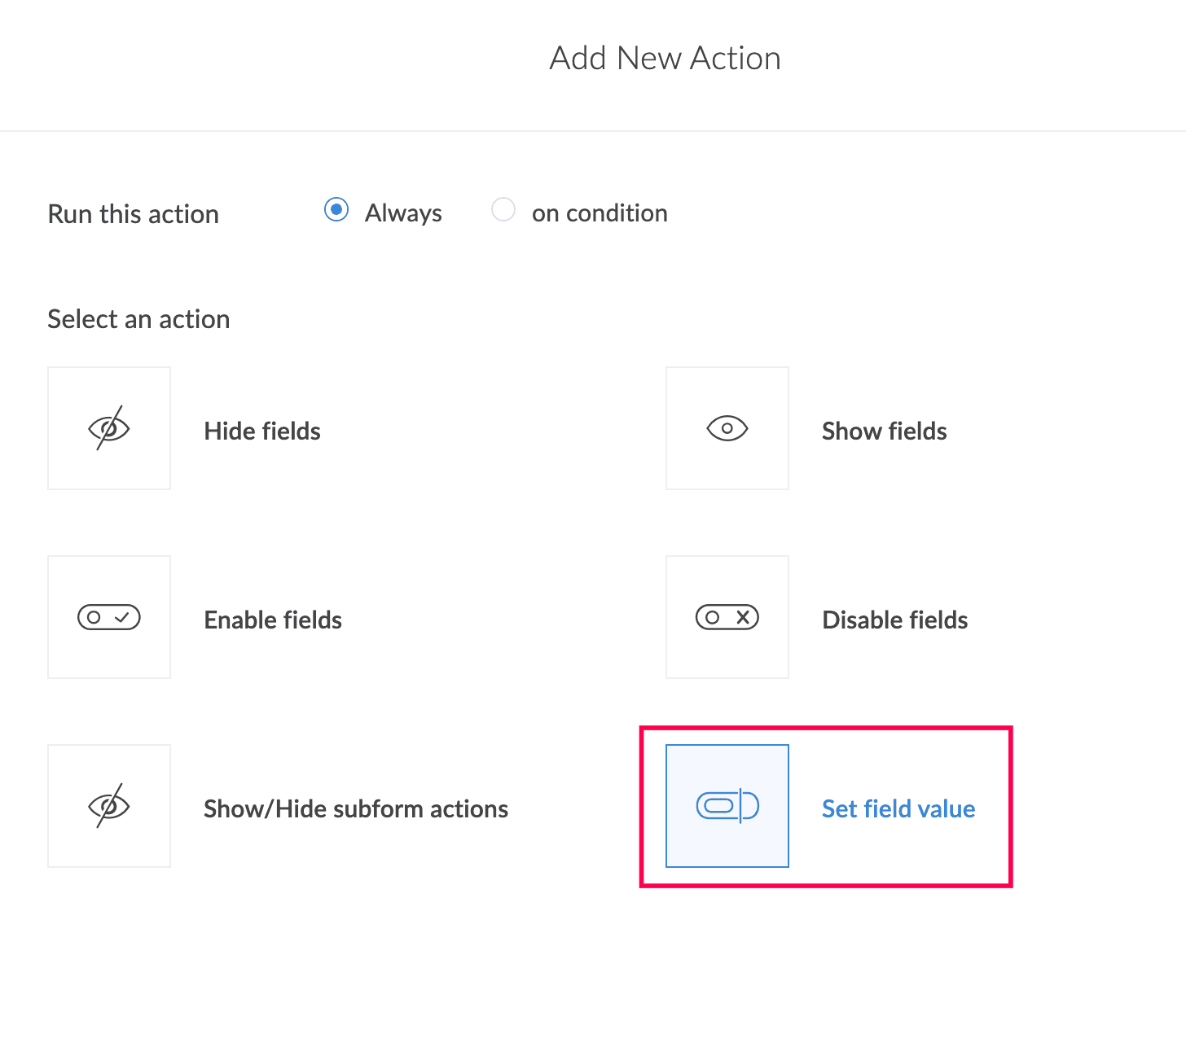This screenshot has height=1060, width=1186.
Task: Click the highlighted Set field value icon
Action: tap(727, 806)
